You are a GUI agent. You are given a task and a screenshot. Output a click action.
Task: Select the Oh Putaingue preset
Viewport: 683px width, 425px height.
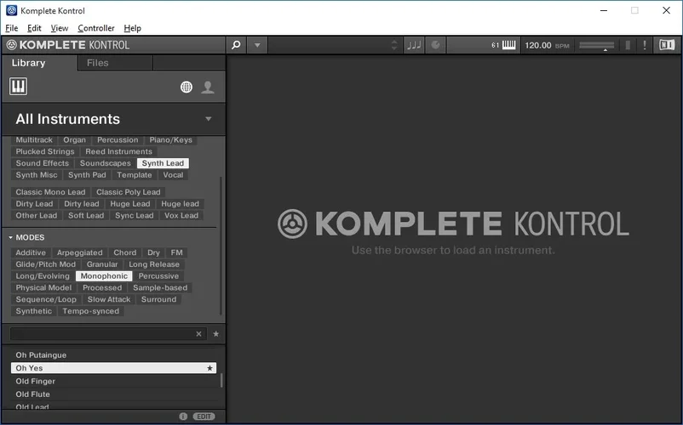113,355
